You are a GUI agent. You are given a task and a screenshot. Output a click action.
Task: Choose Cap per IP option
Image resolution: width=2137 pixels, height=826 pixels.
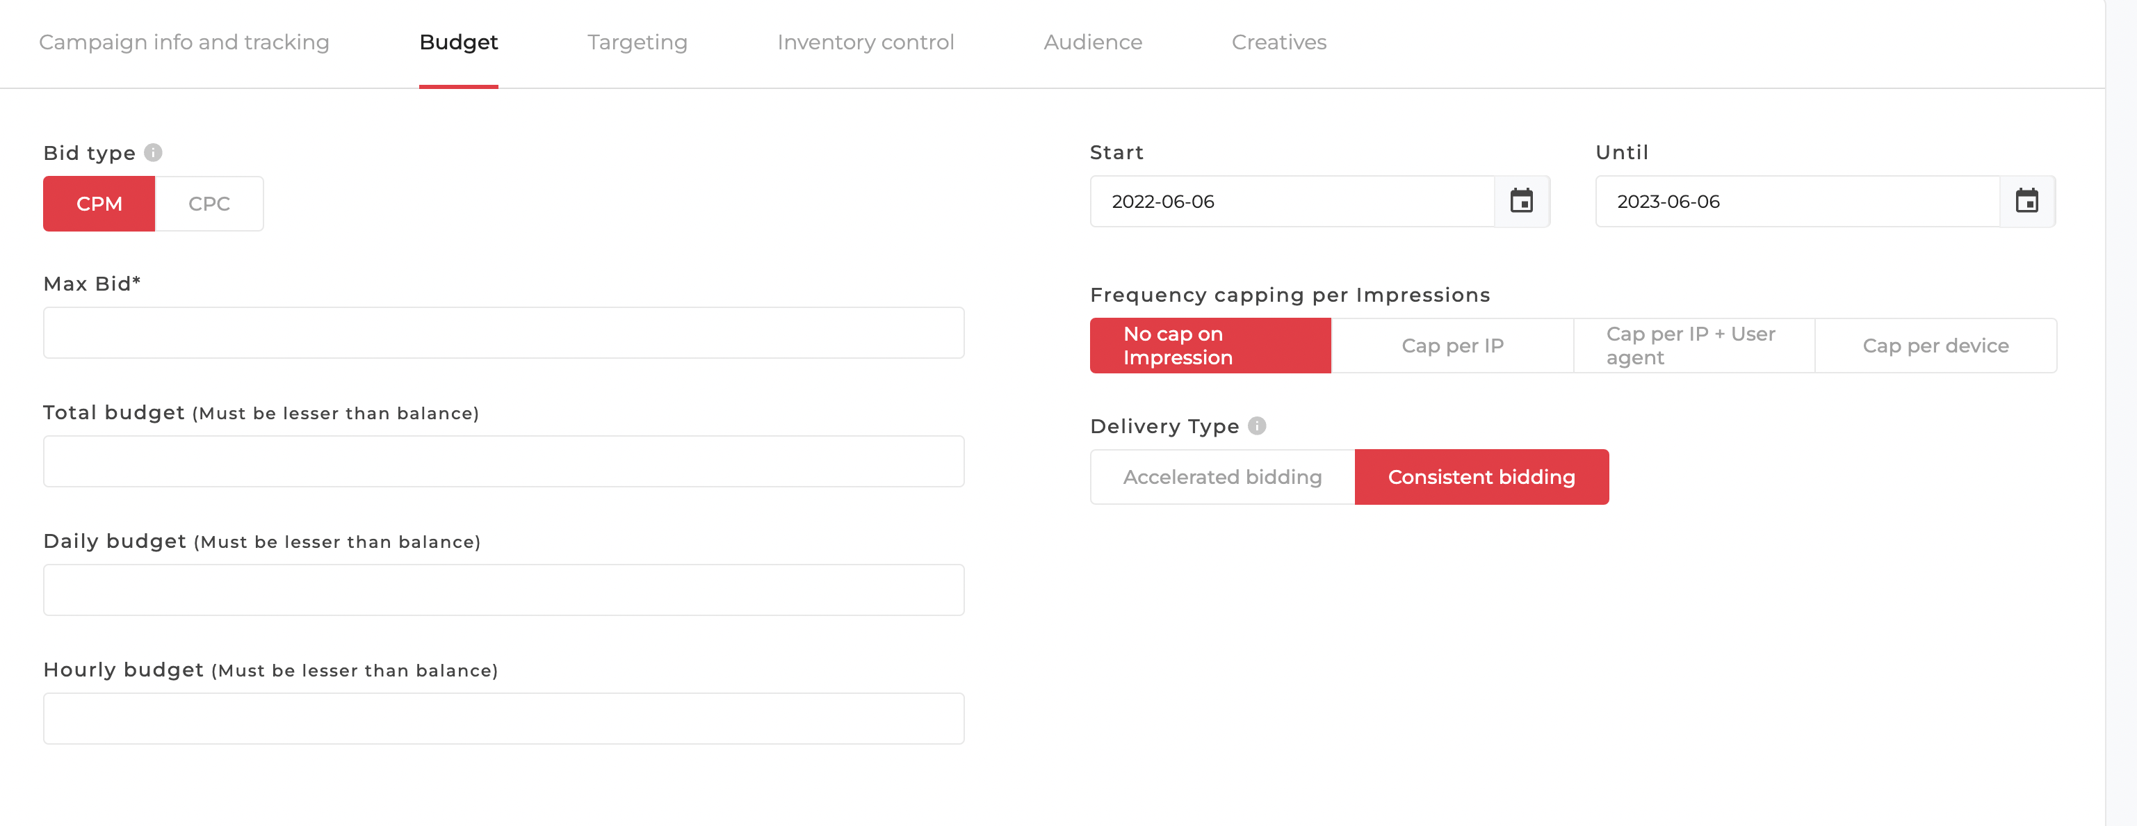1452,346
